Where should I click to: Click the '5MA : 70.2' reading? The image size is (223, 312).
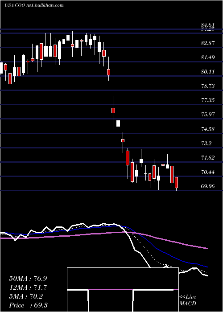pyautogui.click(x=26, y=296)
